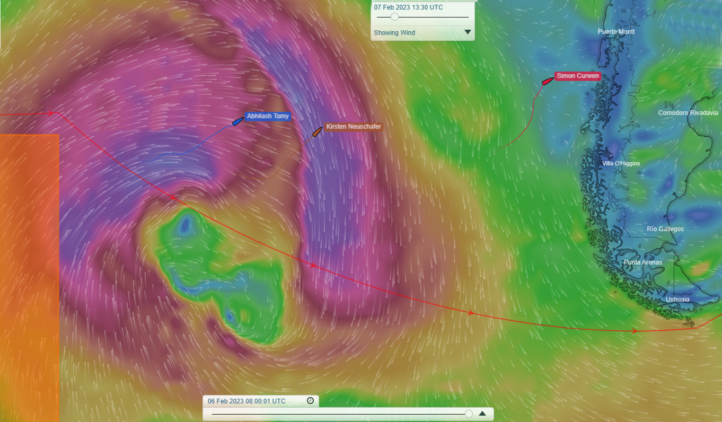Click Abhilash Tomy's blue boat icon

238,121
